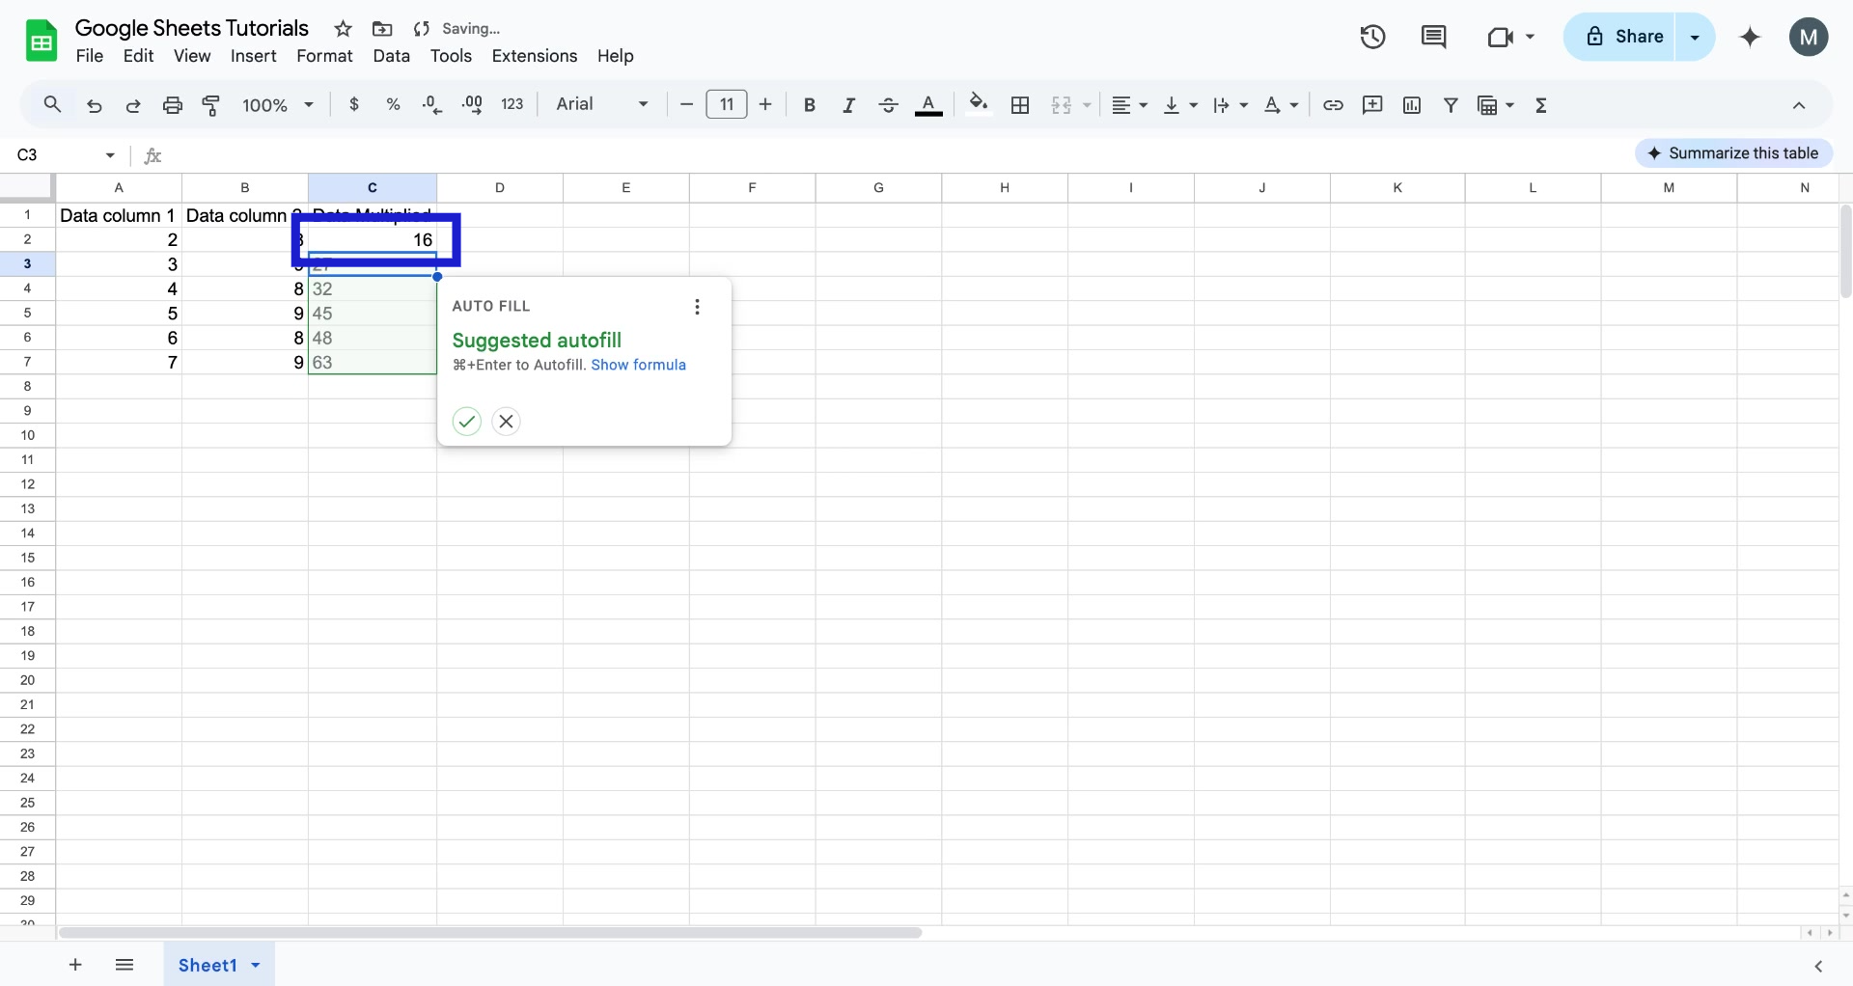Toggle strikethrough formatting
Image resolution: width=1853 pixels, height=986 pixels.
pos(888,104)
